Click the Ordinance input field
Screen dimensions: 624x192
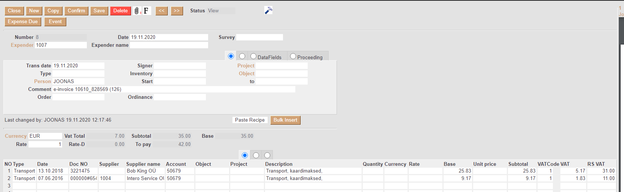click(180, 97)
